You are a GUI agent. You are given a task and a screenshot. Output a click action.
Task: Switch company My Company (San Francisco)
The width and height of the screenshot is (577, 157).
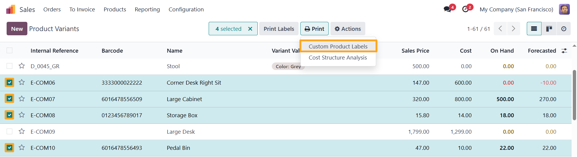click(516, 9)
